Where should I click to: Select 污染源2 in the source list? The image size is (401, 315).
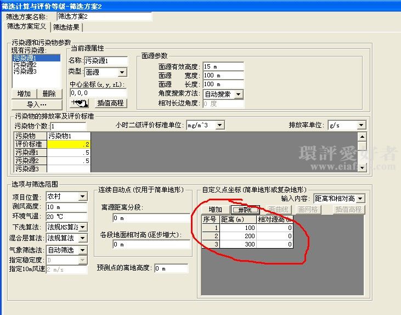25,65
